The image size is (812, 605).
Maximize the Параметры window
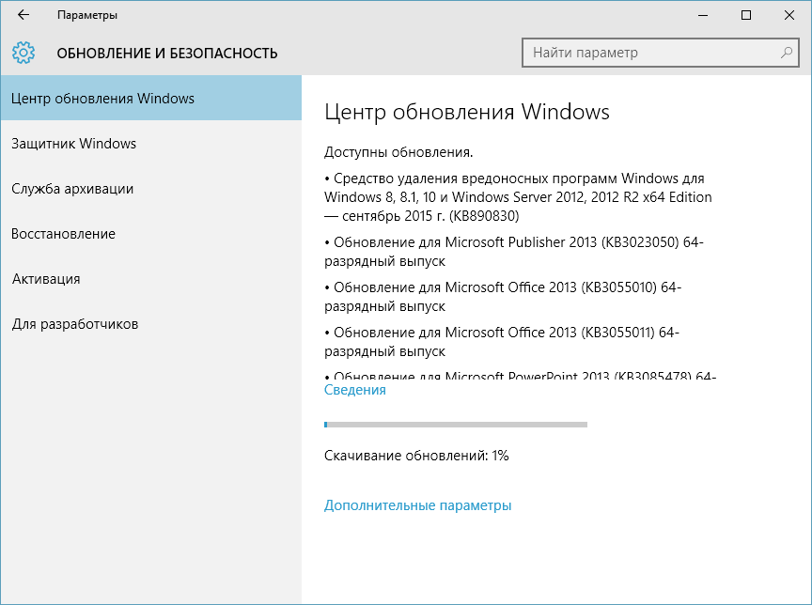click(x=745, y=15)
